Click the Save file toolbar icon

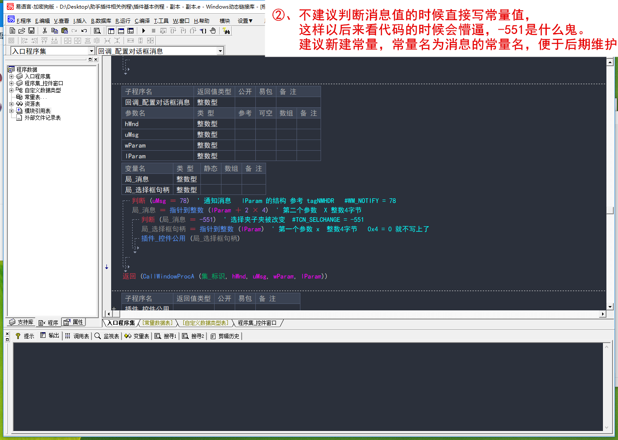coord(31,31)
